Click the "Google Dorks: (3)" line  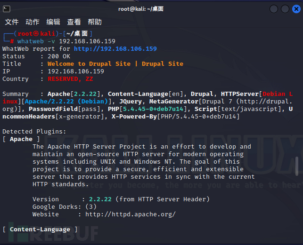pyautogui.click(x=65, y=207)
